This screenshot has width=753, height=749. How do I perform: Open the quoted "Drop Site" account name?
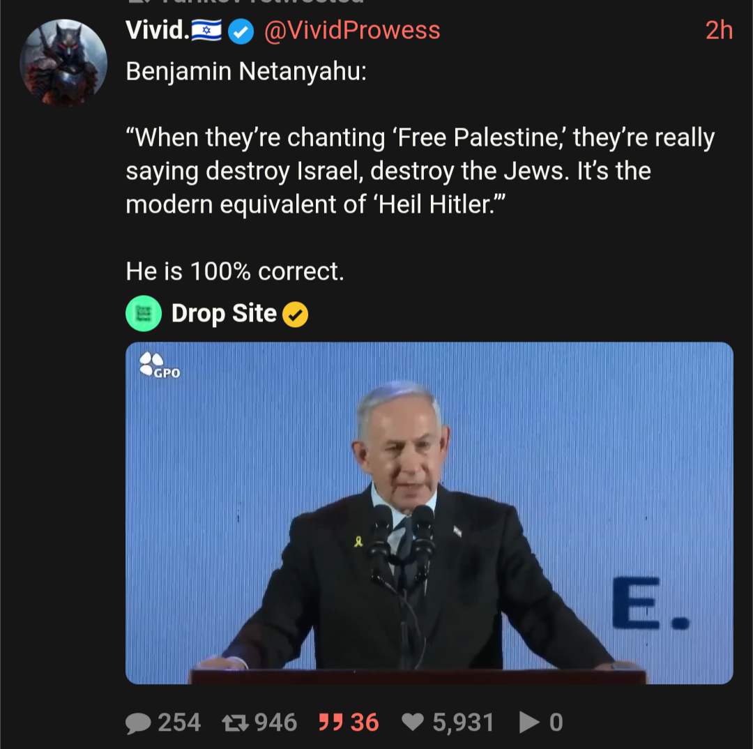point(224,314)
